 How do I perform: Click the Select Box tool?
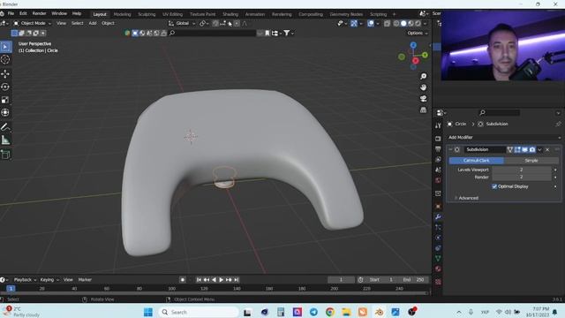(5, 47)
